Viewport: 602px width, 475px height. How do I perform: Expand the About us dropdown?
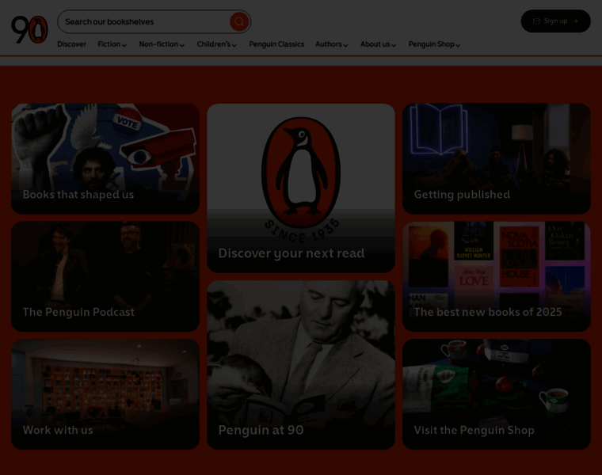378,44
